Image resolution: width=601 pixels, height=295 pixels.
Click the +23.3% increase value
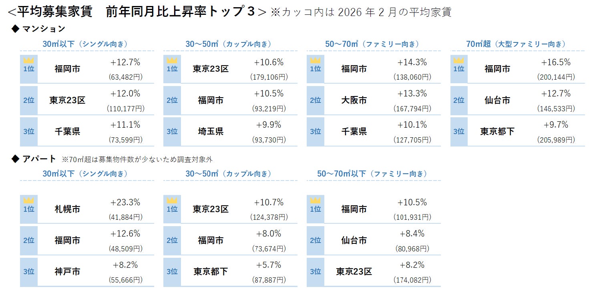tap(125, 203)
